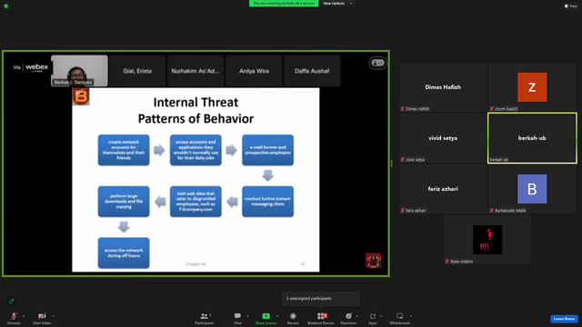Click the 'conduct furtive instant-messaging chats' box
Viewport: 582px width, 327px height.
click(267, 202)
